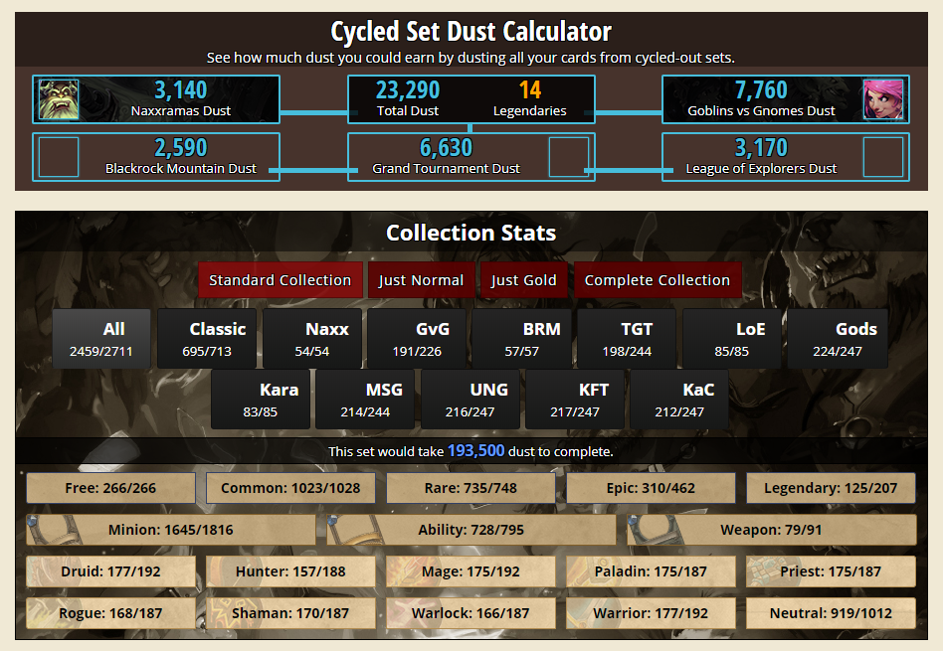Image resolution: width=943 pixels, height=651 pixels.
Task: Click the Shaman: 170/187 class box
Action: (290, 613)
